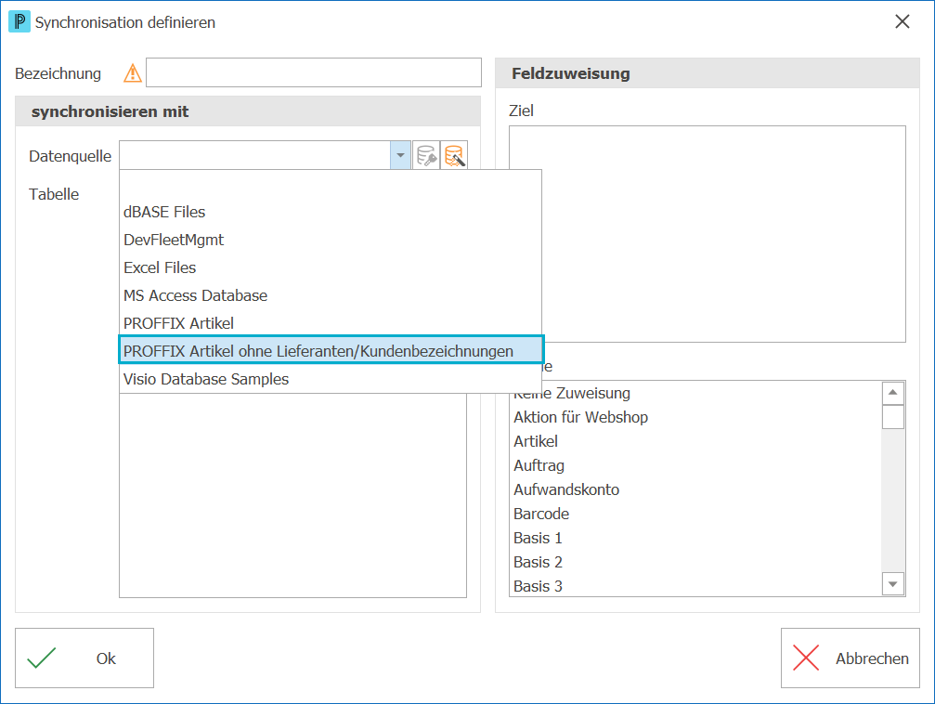Pick Barcode from the field list
This screenshot has width=935, height=704.
[696, 514]
